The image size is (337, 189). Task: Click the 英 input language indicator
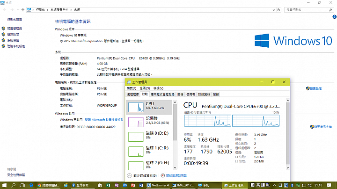[258, 185]
